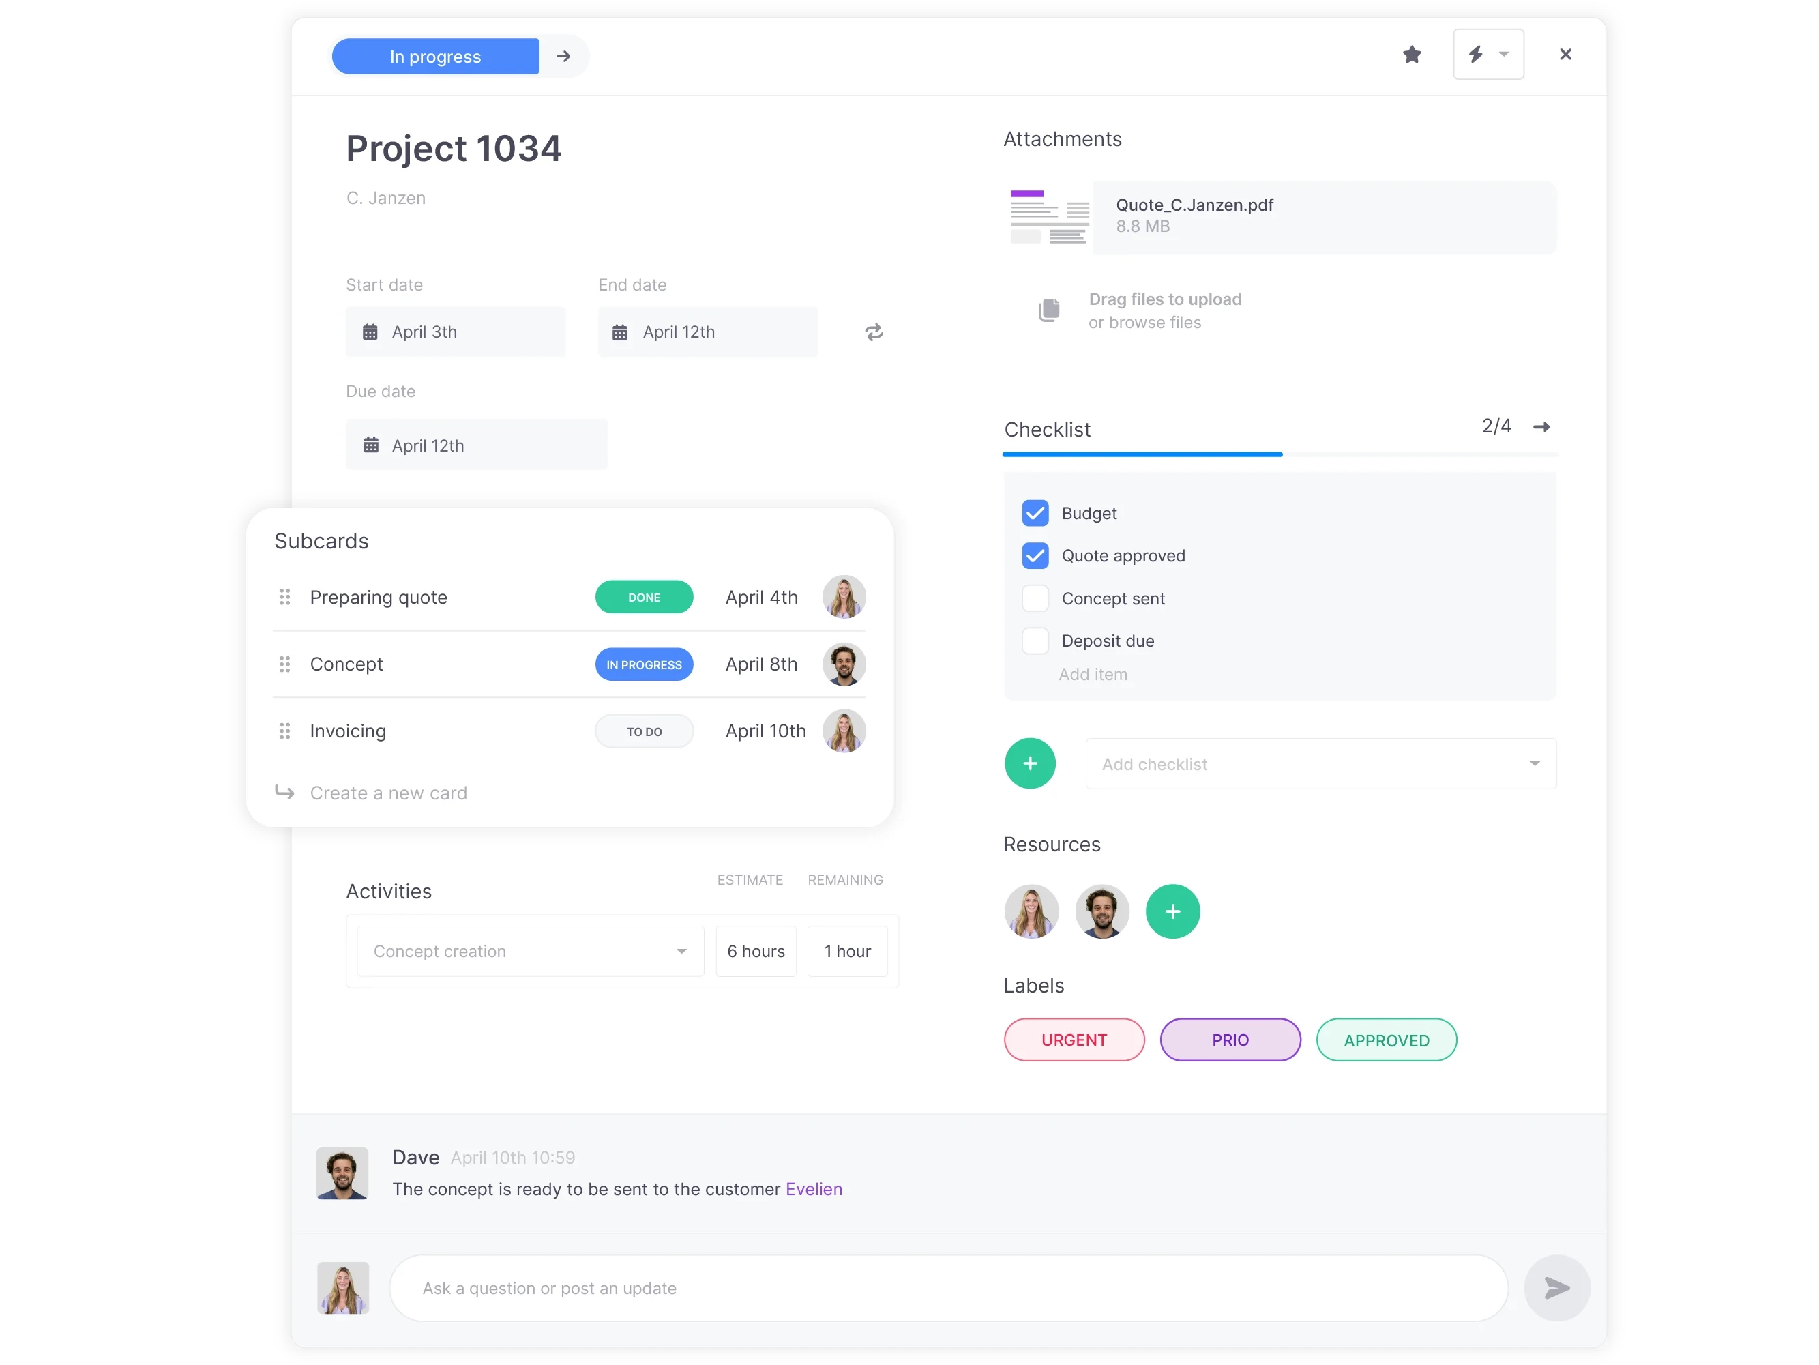Image resolution: width=1819 pixels, height=1365 pixels.
Task: Toggle the Concept sent checkbox
Action: tap(1035, 598)
